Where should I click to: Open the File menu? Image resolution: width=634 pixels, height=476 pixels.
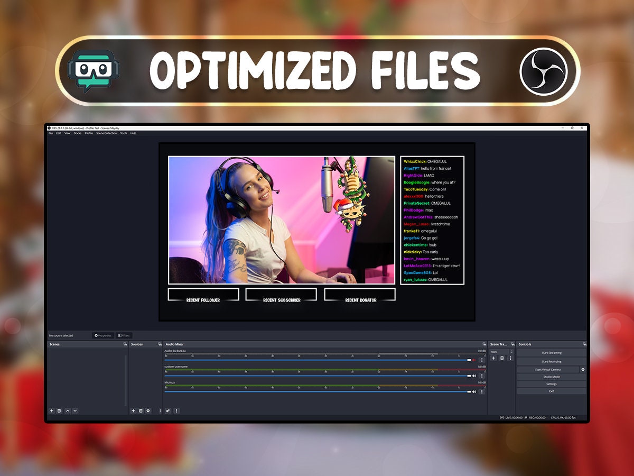click(x=51, y=133)
